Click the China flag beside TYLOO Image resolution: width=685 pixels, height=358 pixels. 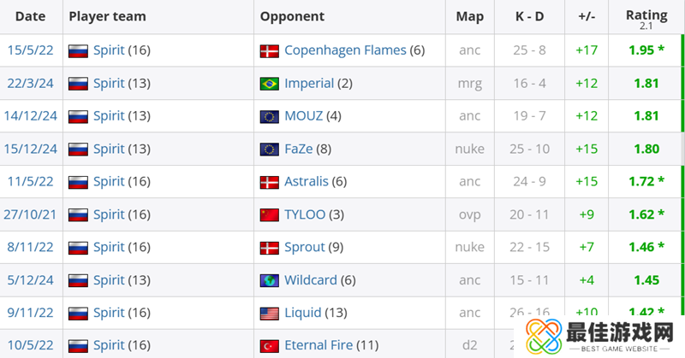[270, 214]
